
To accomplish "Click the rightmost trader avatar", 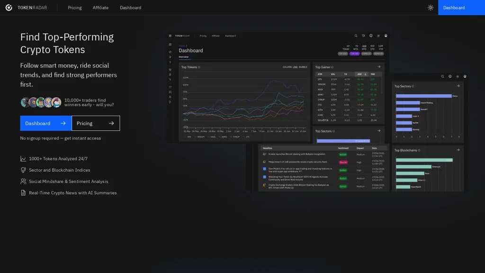I will pos(56,102).
